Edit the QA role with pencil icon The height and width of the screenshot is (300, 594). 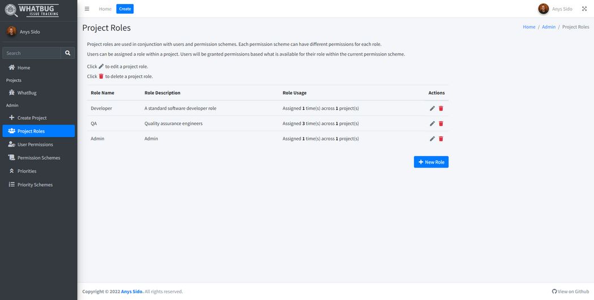tap(432, 123)
